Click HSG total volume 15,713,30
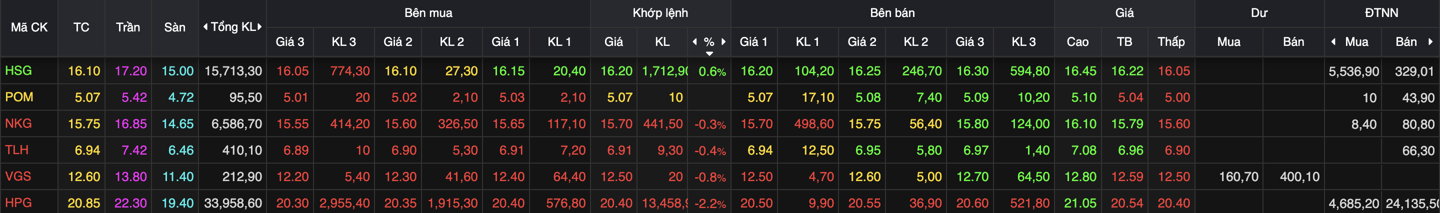Viewport: 1440px width, 213px height. [233, 71]
